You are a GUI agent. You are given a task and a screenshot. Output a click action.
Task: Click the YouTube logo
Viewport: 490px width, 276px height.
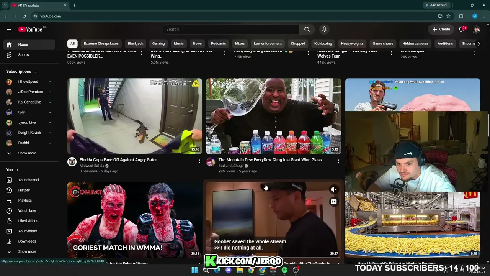(30, 30)
